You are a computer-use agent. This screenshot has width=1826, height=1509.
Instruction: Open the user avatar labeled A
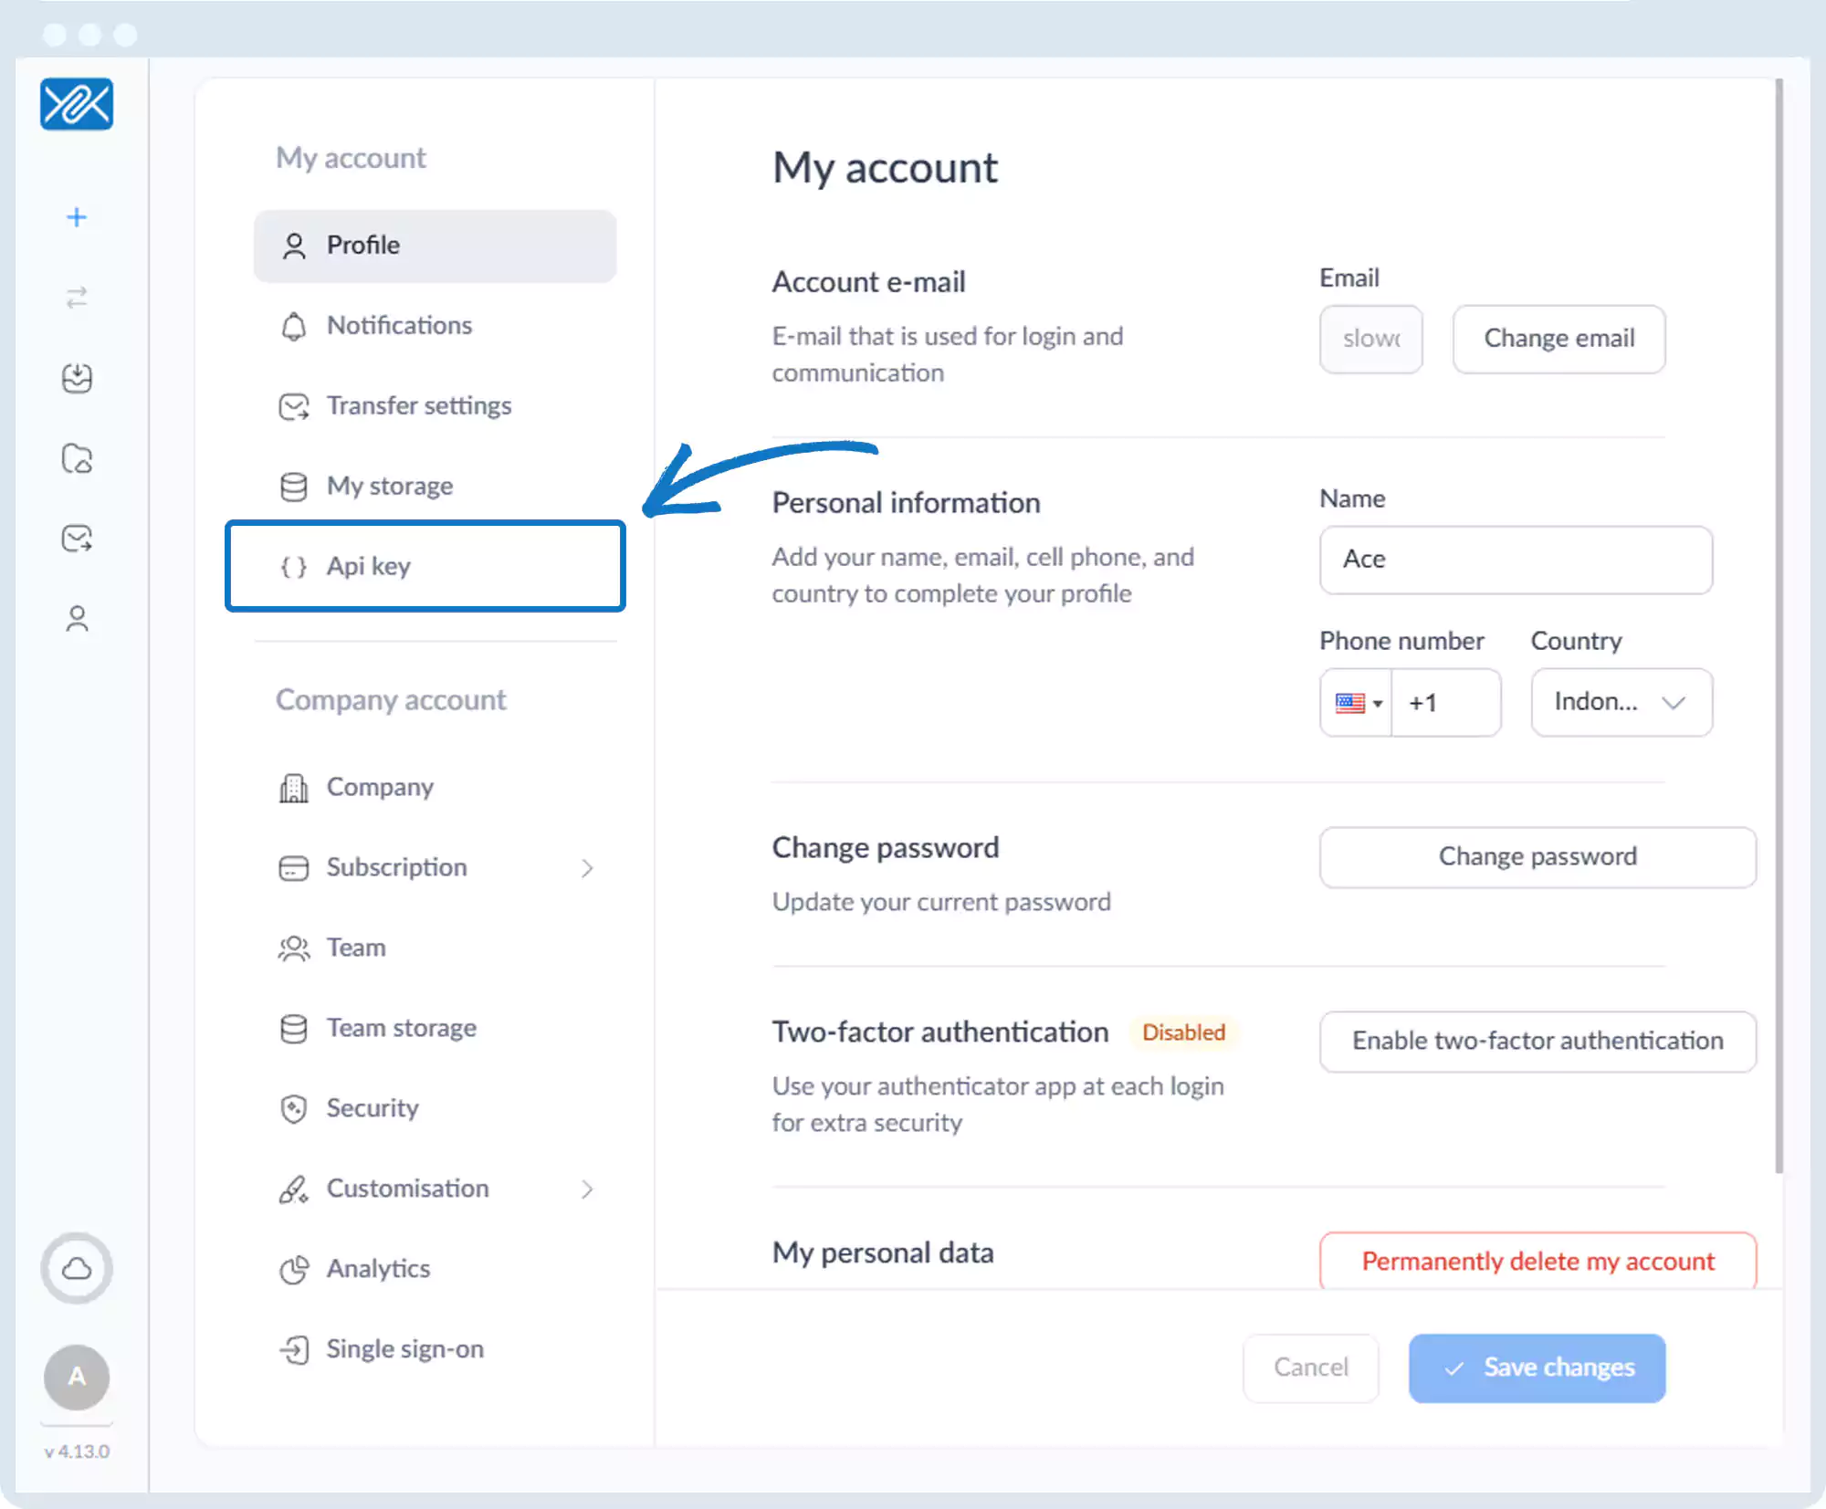(77, 1377)
